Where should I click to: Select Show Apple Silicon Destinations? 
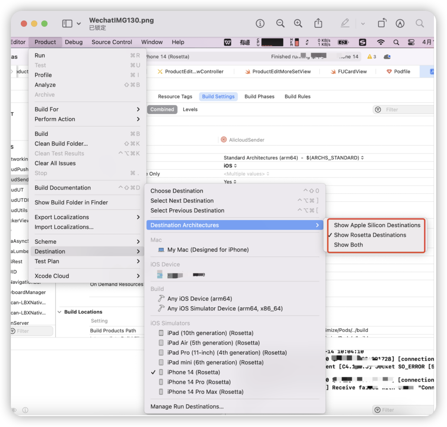click(377, 225)
